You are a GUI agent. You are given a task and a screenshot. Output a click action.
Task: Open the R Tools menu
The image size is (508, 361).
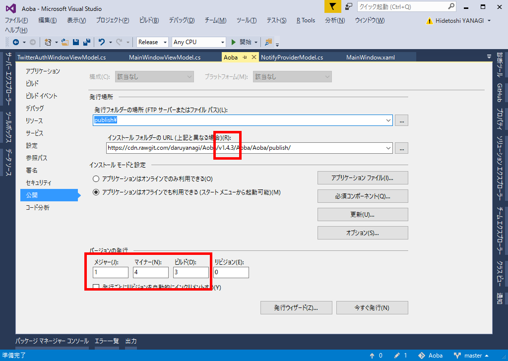(306, 20)
